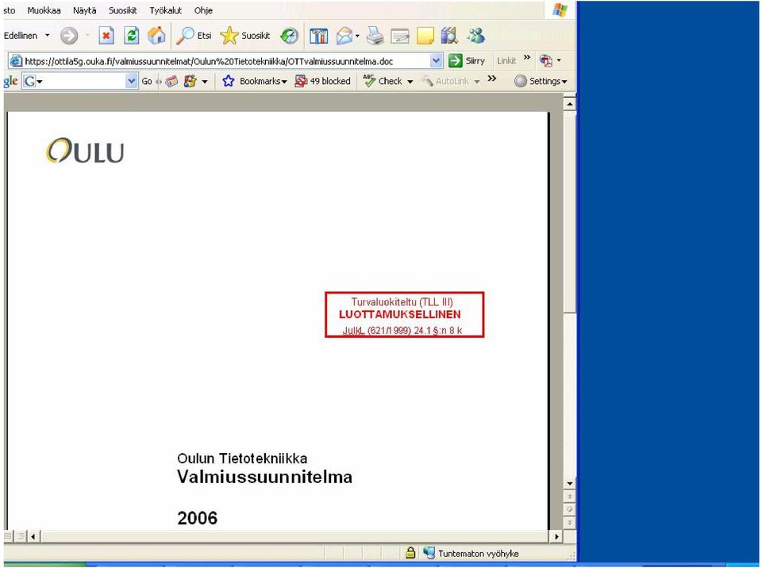762x568 pixels.
Task: Refresh the page with green arrows icon
Action: [131, 36]
